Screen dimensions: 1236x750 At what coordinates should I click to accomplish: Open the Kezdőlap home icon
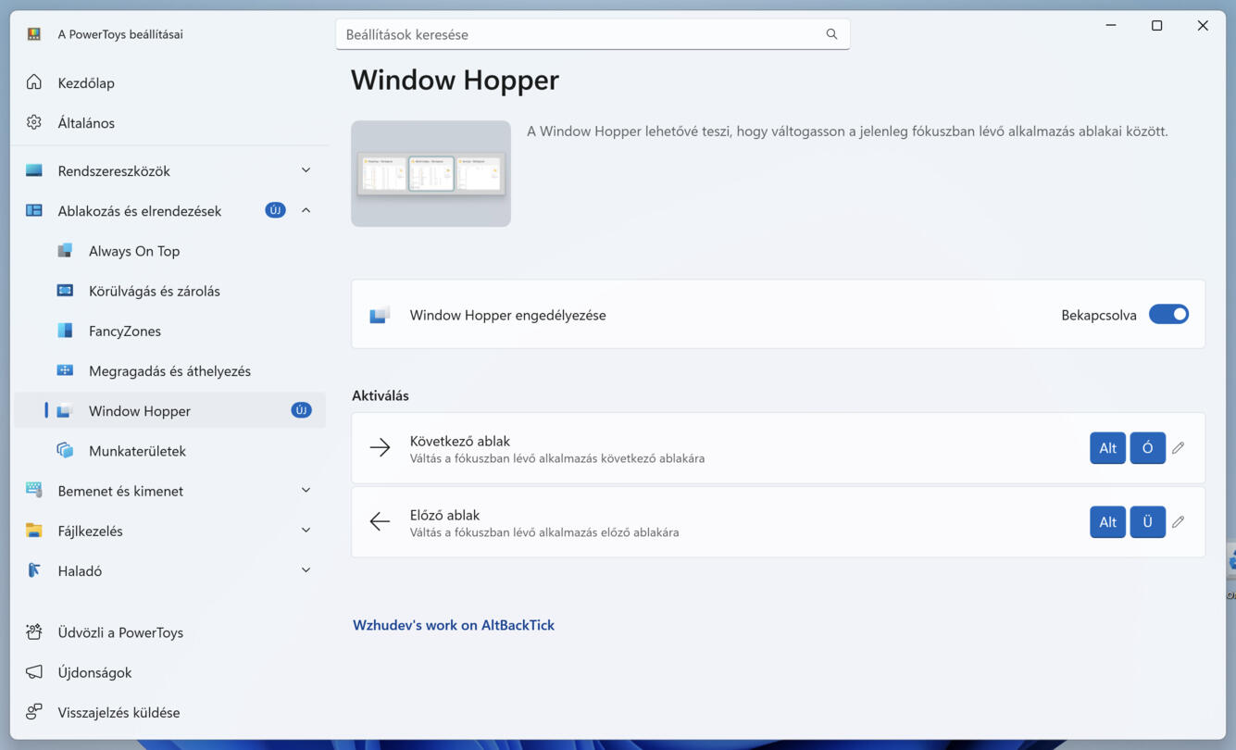34,82
